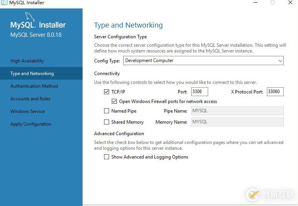
Task: Open the Windows Service step
Action: point(27,111)
